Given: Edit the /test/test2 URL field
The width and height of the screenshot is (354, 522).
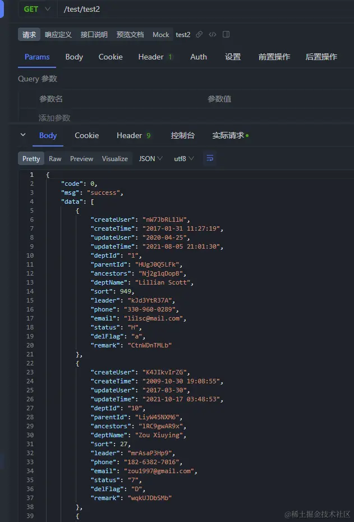Looking at the screenshot, I should tap(206, 9).
